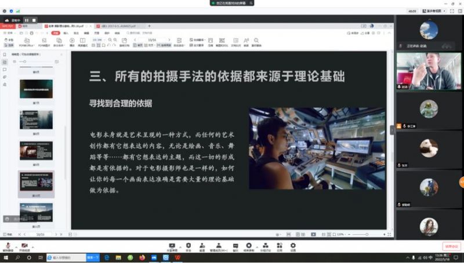
Task: Open the thumbnails panel in the PDF sidebar
Action: pos(5,62)
